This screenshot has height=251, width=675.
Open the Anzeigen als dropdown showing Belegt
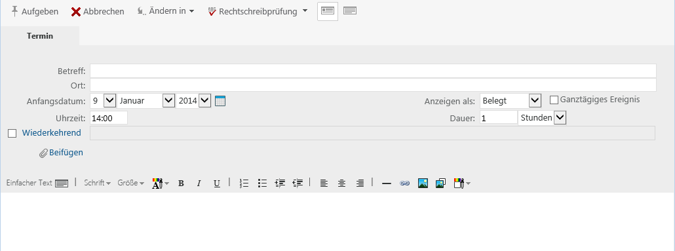[x=511, y=101]
